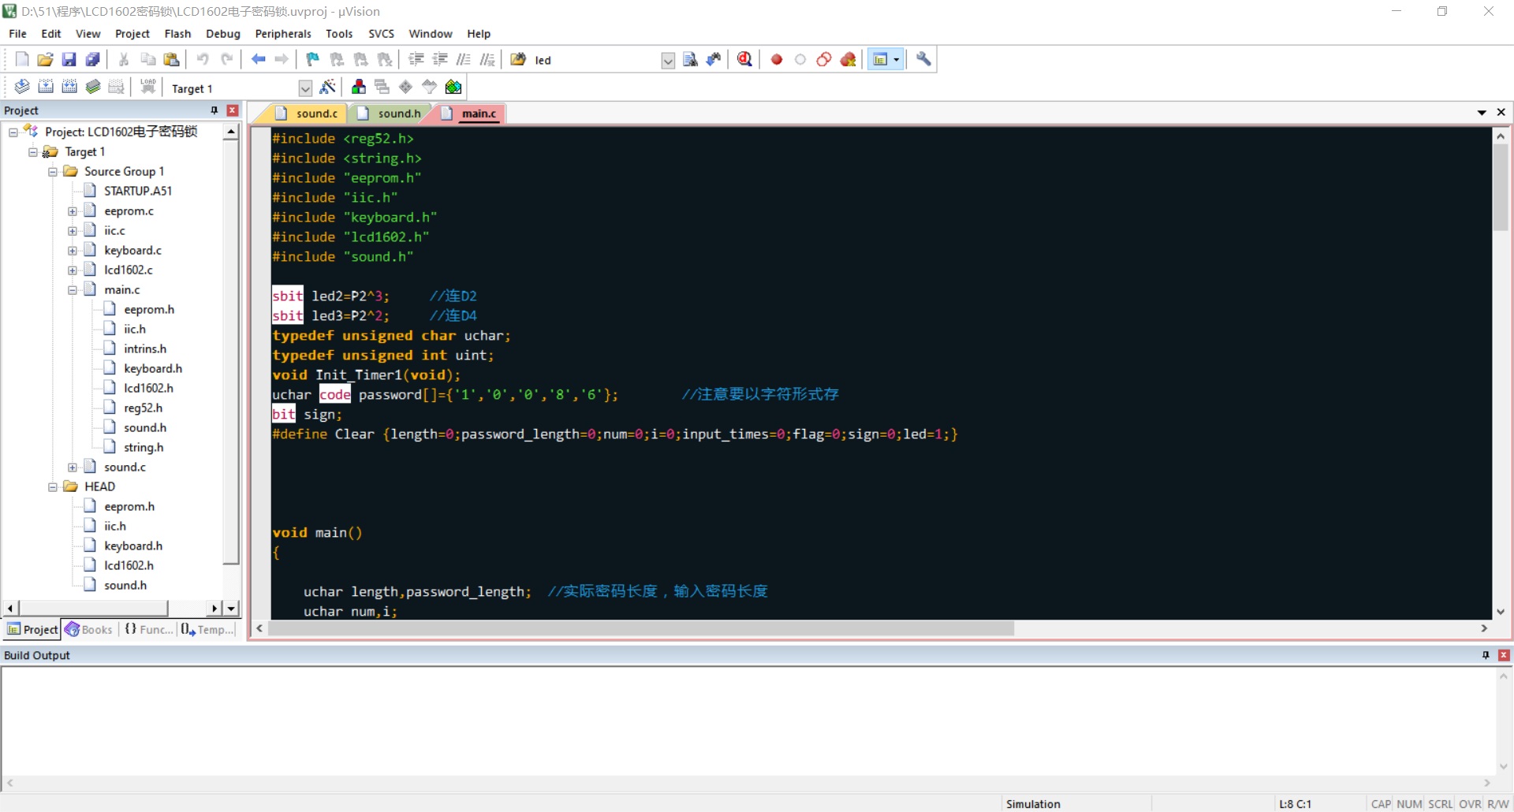Select lcd1602.c in Source Group 1
This screenshot has width=1514, height=812.
click(x=129, y=270)
